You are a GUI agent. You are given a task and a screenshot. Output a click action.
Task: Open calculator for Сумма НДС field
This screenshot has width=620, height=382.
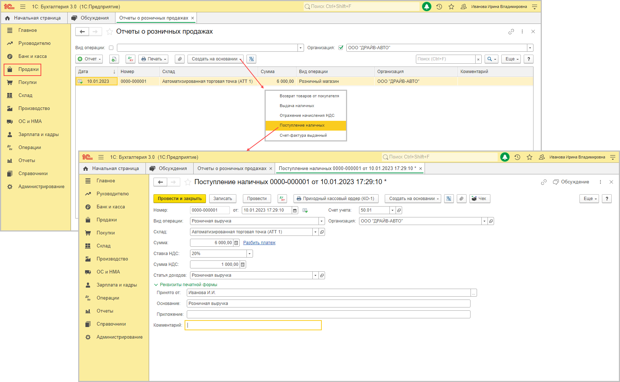(243, 264)
